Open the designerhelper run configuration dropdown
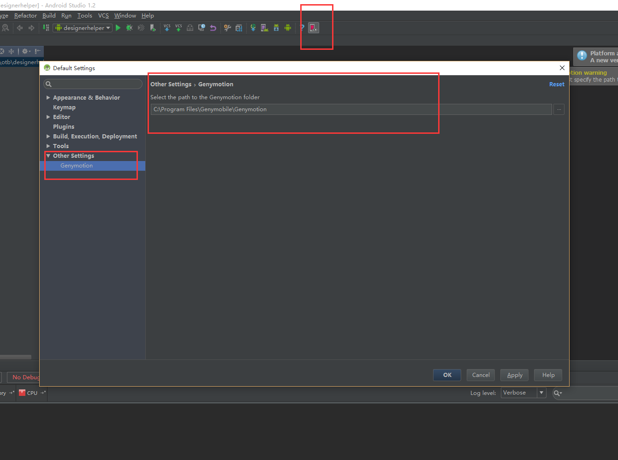Image resolution: width=618 pixels, height=460 pixels. point(83,28)
